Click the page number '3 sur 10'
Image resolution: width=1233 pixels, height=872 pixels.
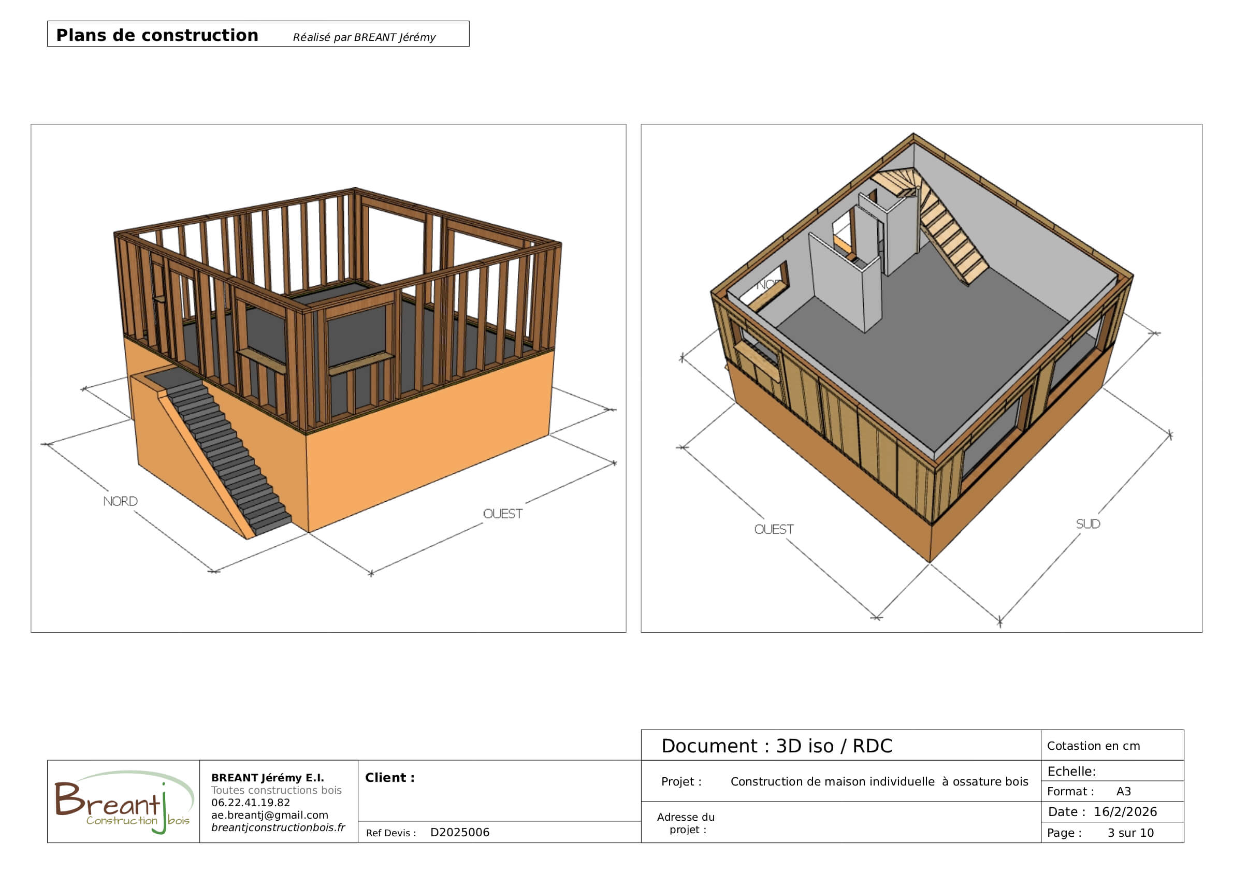1130,833
